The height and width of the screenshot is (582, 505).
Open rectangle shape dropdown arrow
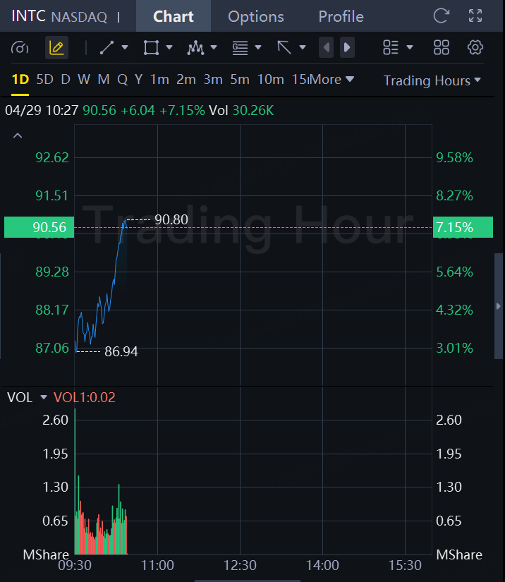pos(169,47)
